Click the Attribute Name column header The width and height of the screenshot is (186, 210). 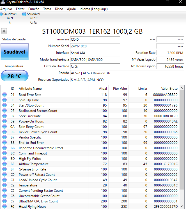(53, 89)
